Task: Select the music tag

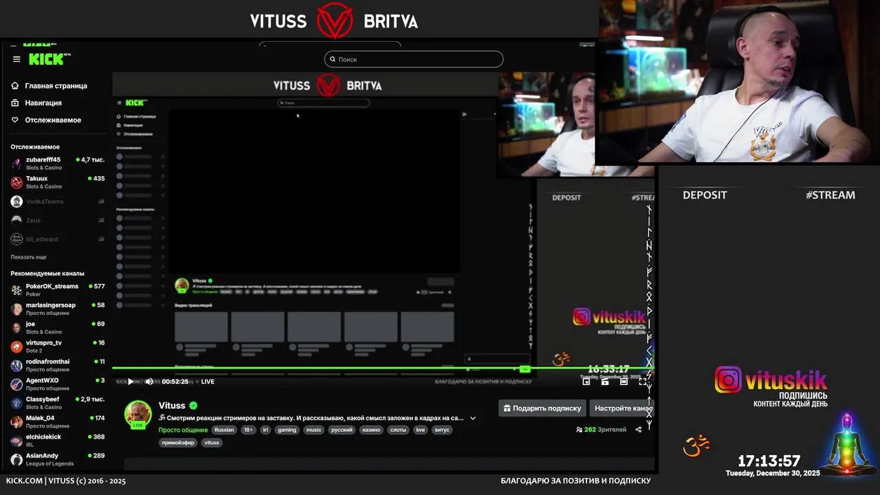Action: [313, 430]
